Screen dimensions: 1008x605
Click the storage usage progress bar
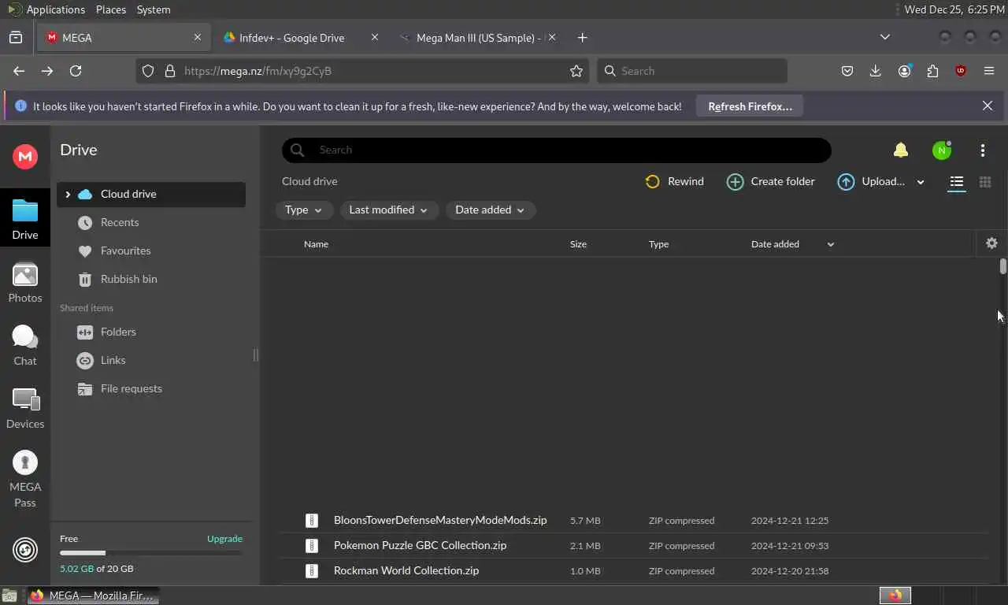(150, 553)
